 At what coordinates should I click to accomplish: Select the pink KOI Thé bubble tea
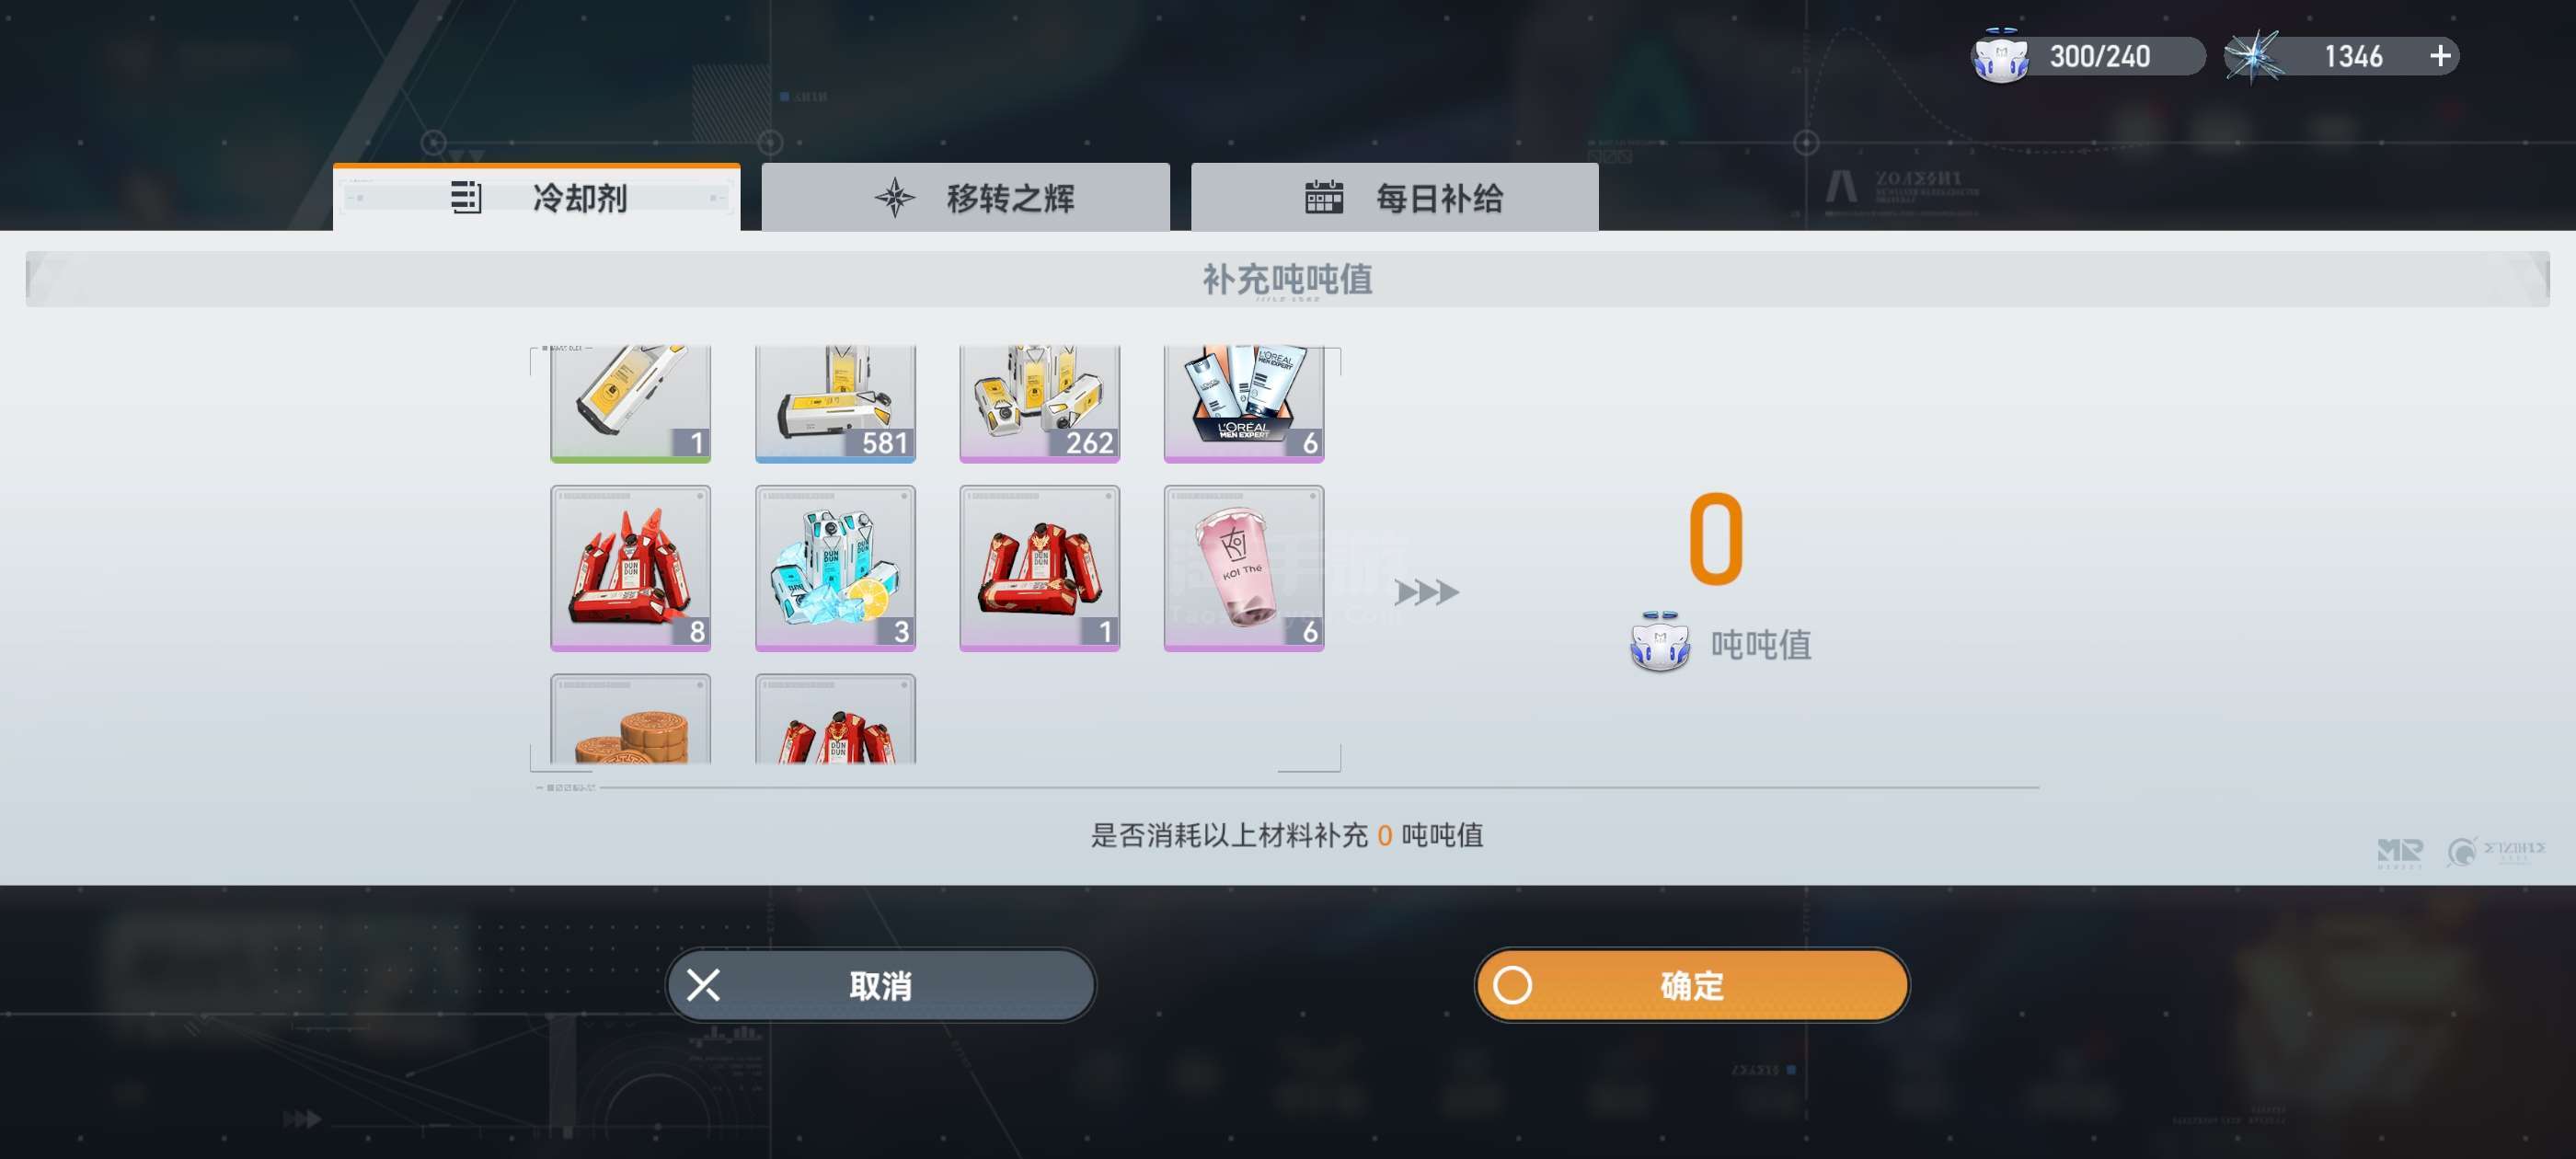pos(1244,568)
